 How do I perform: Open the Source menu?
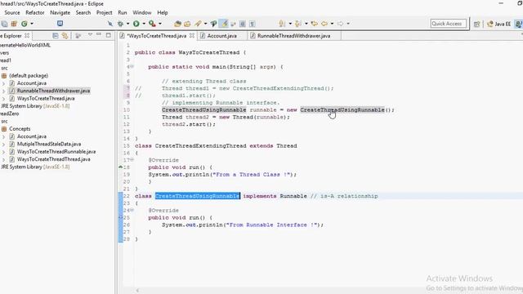[12, 13]
